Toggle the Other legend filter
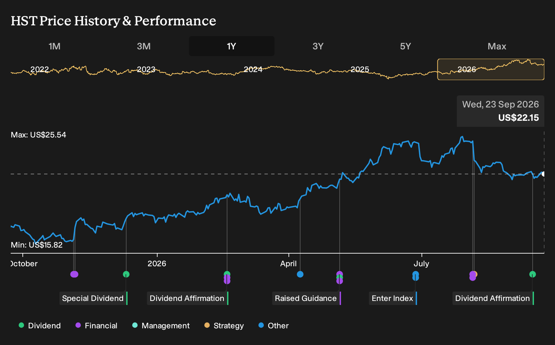 tap(273, 326)
